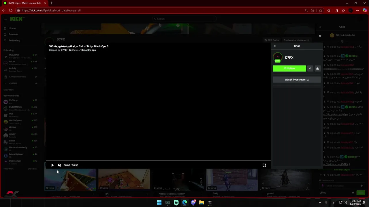Open Ab2dy's channel in Following list
Viewport: 369px width, 207px height.
tap(20, 69)
